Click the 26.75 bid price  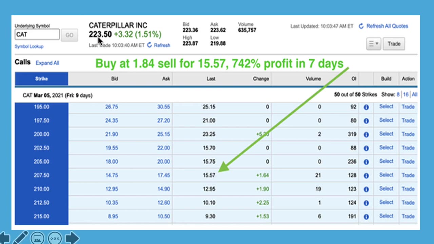click(x=112, y=107)
